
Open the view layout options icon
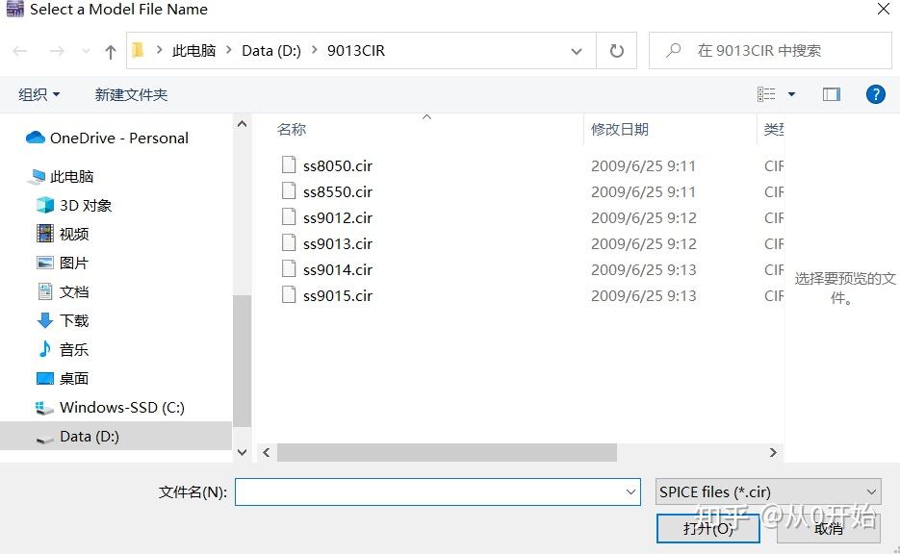click(x=769, y=93)
